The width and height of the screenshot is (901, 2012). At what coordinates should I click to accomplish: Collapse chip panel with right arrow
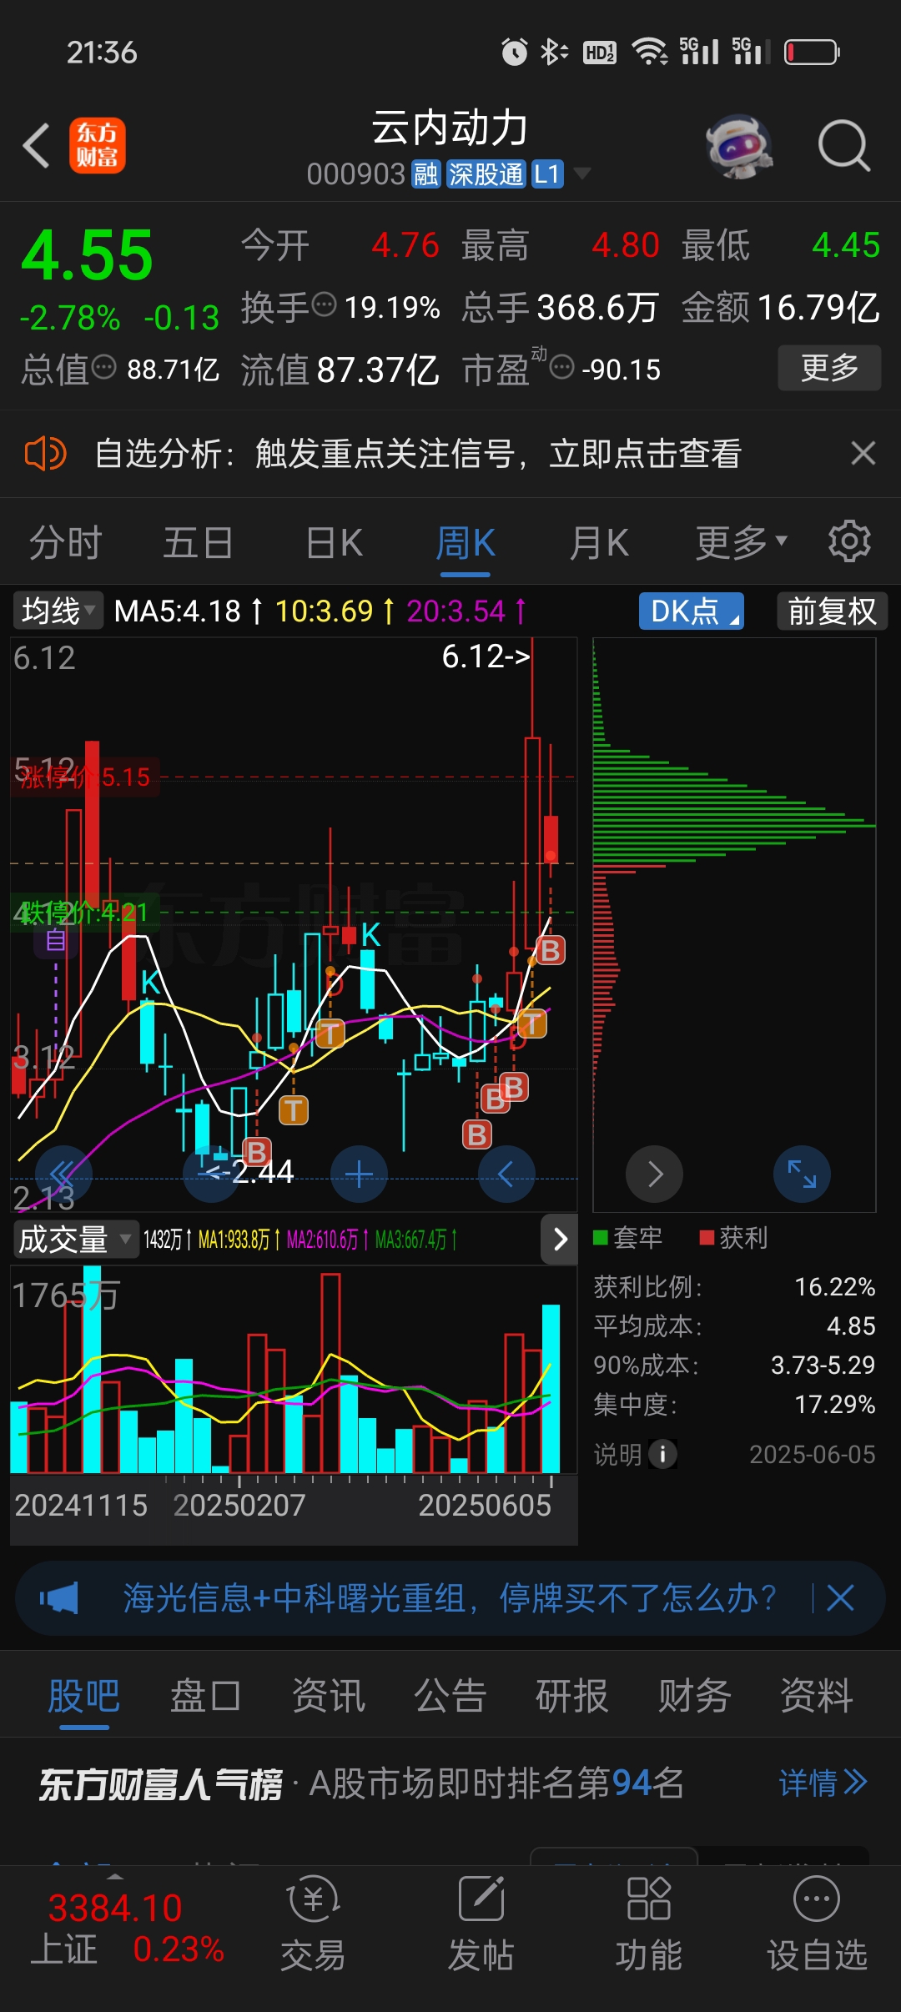(655, 1175)
